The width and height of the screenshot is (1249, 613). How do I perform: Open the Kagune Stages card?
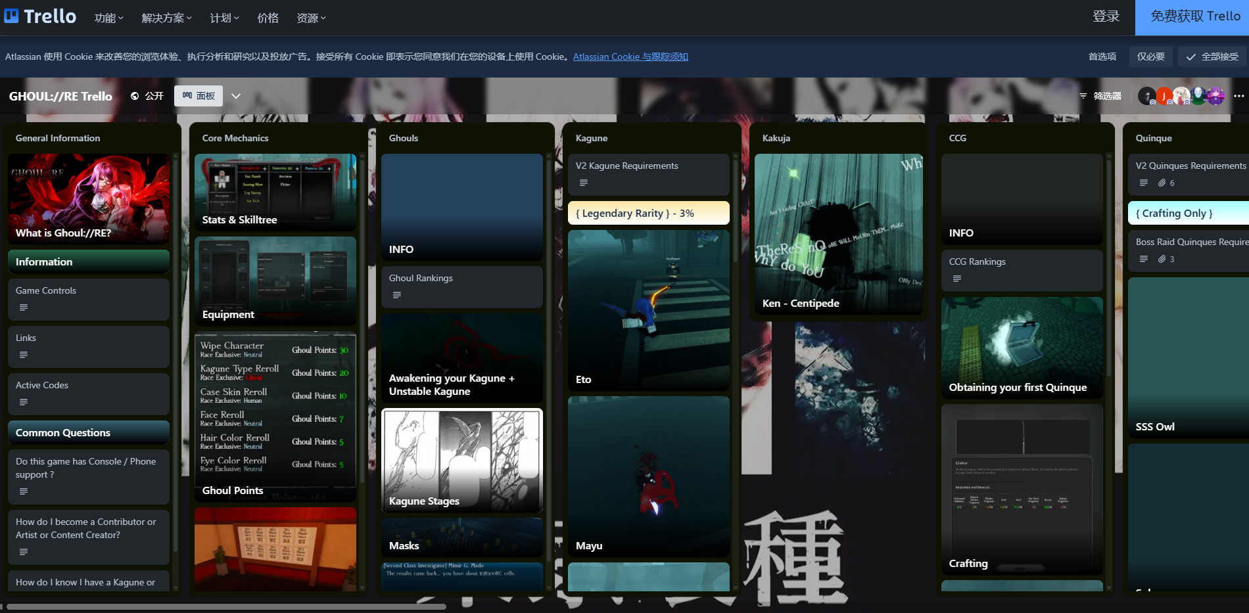pyautogui.click(x=462, y=461)
